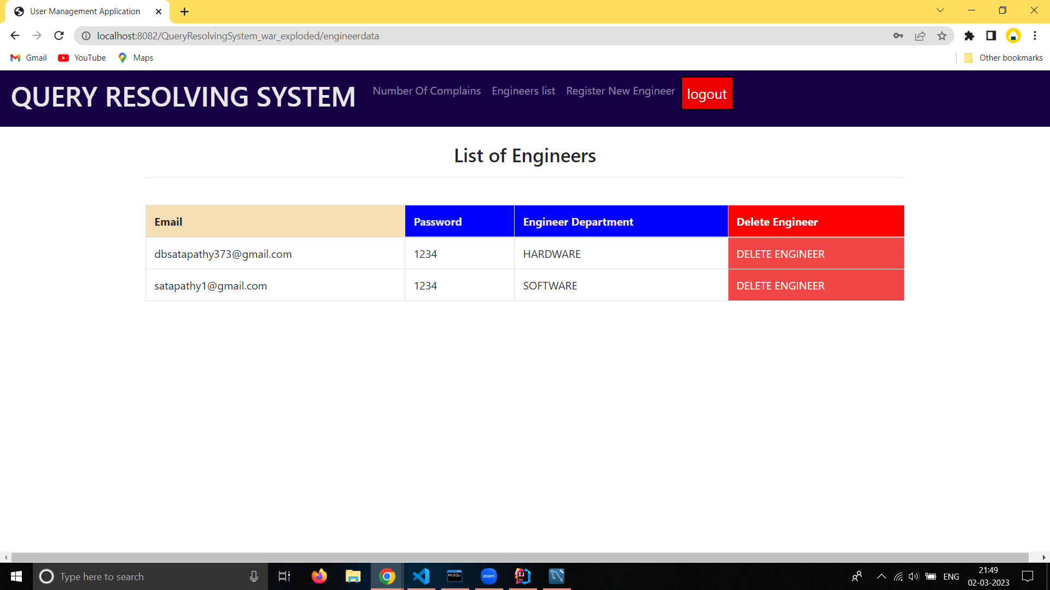This screenshot has width=1050, height=590.
Task: Reload the page with refresh icon
Action: tap(59, 36)
